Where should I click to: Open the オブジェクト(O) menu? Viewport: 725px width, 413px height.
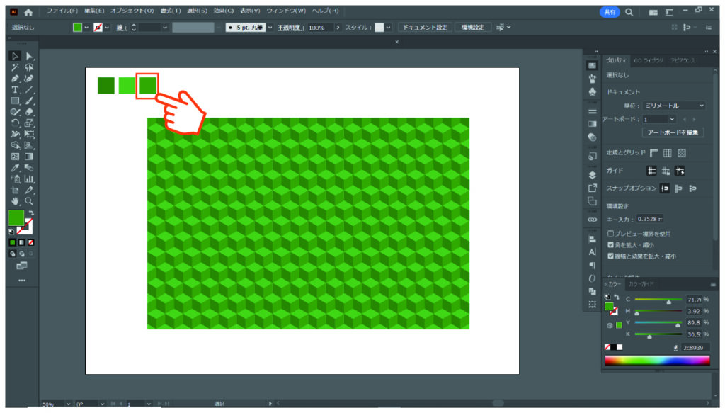132,11
